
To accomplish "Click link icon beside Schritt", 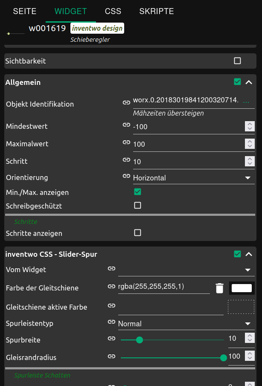I will point(126,160).
